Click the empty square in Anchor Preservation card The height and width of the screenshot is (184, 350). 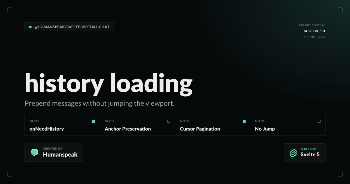tap(169, 121)
